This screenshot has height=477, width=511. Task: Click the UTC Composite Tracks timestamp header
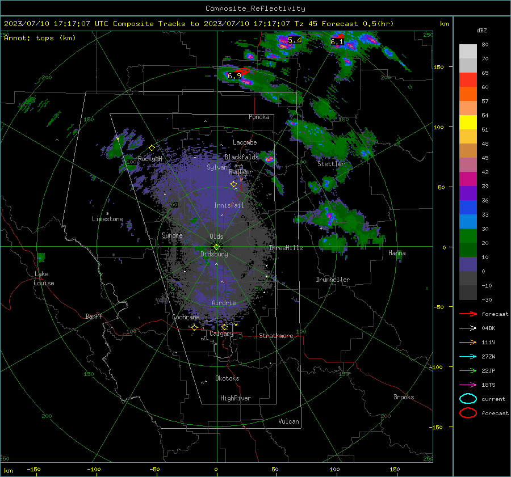[199, 24]
